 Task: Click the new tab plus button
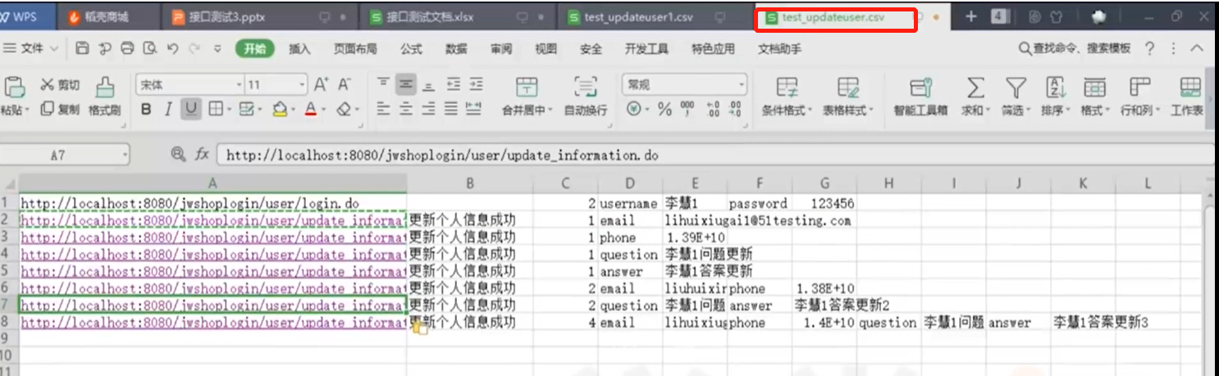coord(970,16)
